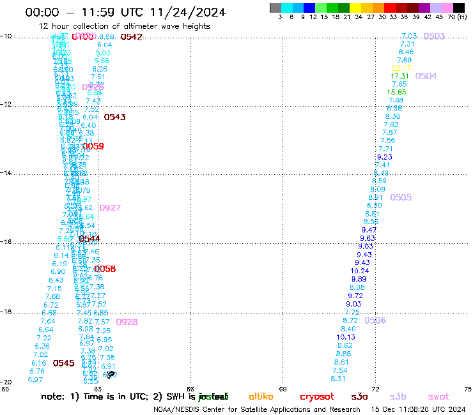Click the wave height value 8.46
Viewport: 473px width, 415px height.
pyautogui.click(x=406, y=52)
